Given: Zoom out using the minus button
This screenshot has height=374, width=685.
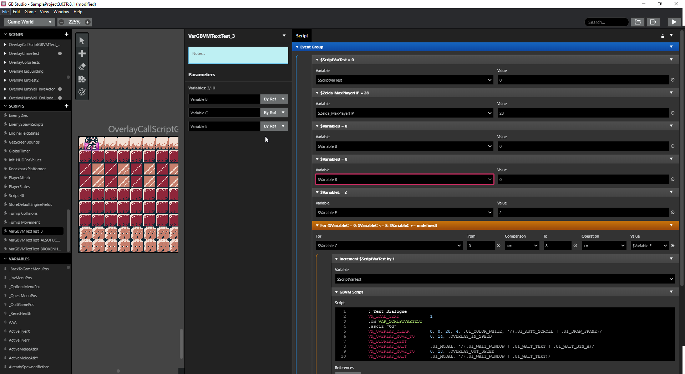Looking at the screenshot, I should coord(61,22).
